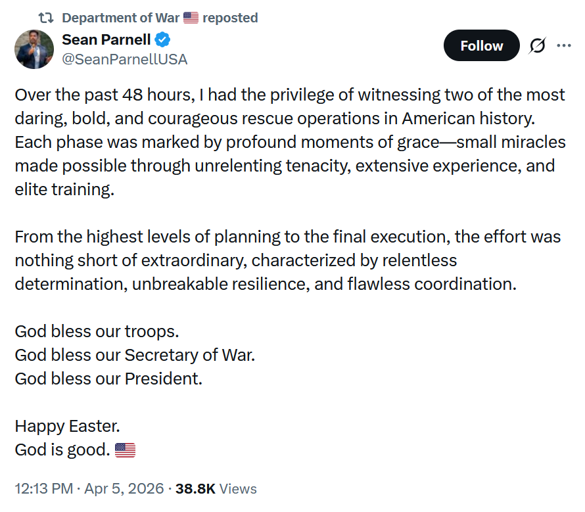Image resolution: width=585 pixels, height=512 pixels.
Task: Open Sean Parnell's profile picture
Action: pos(34,49)
